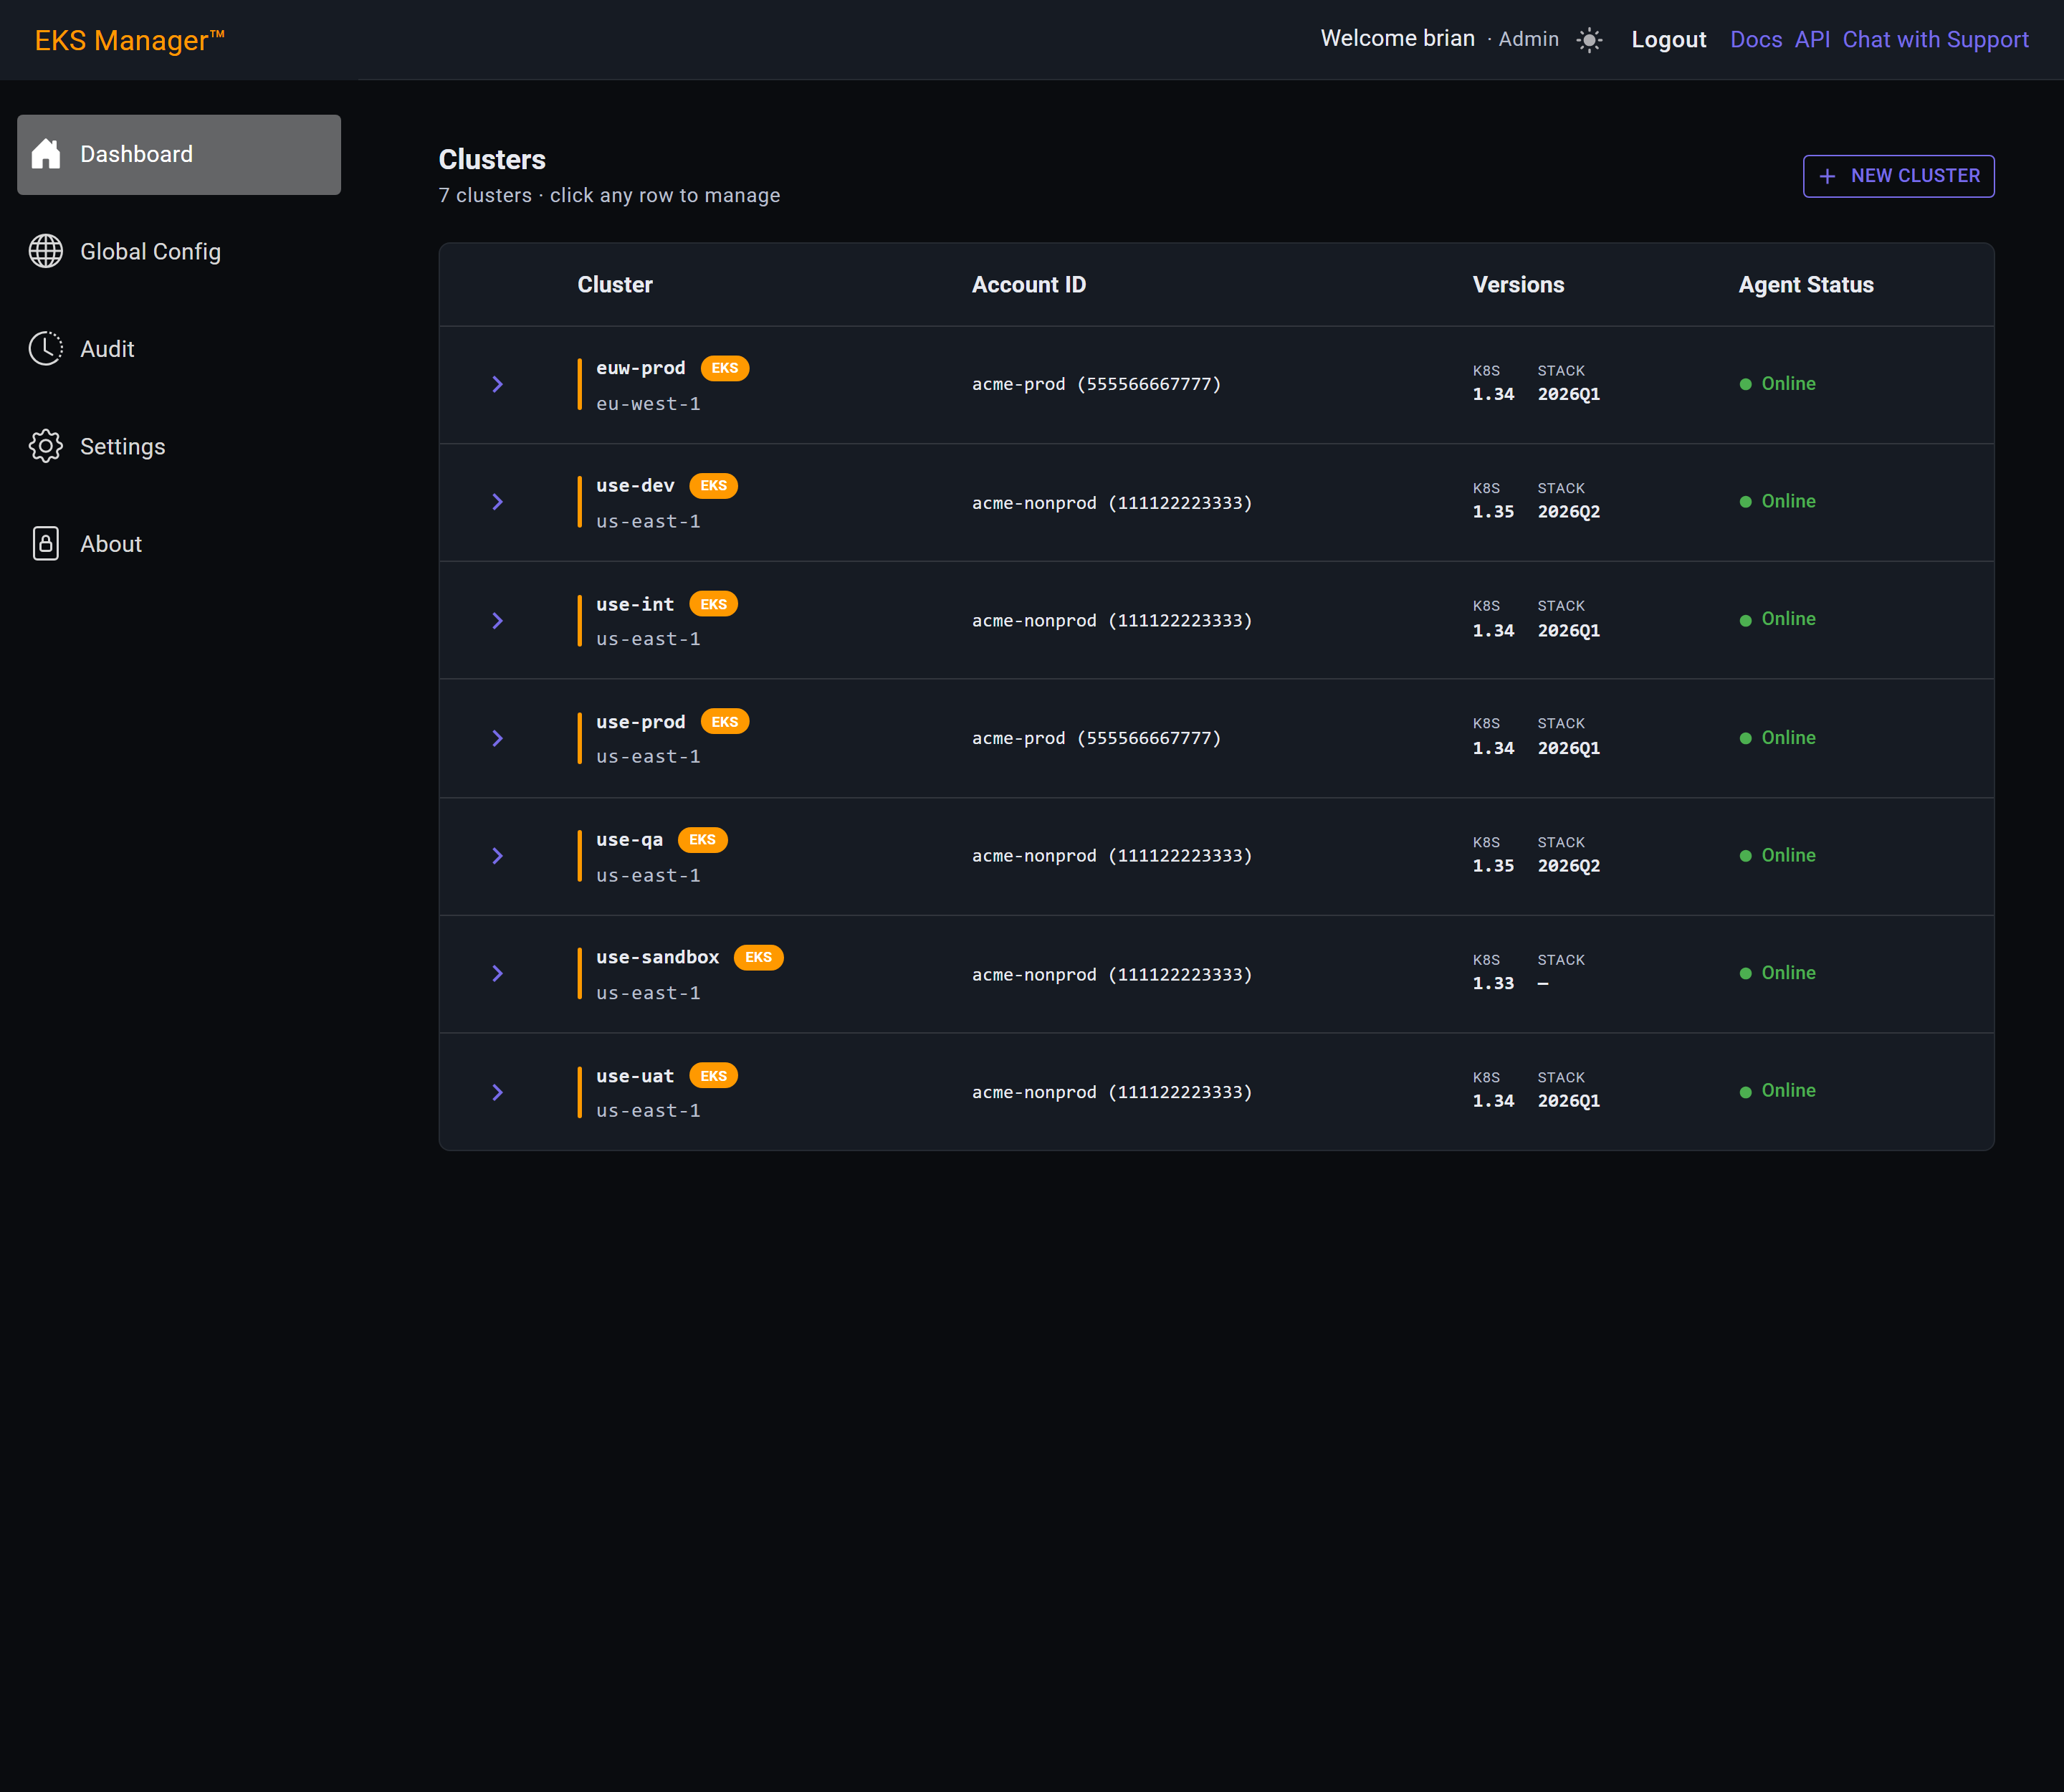2064x1792 pixels.
Task: Expand the use-uat cluster row
Action: coord(497,1092)
